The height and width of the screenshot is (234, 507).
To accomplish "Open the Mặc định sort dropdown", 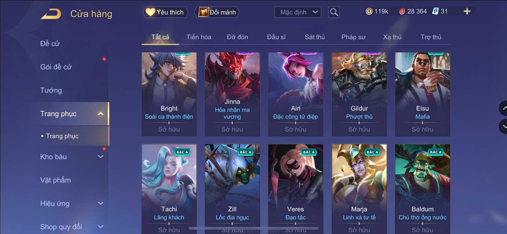I will (298, 12).
